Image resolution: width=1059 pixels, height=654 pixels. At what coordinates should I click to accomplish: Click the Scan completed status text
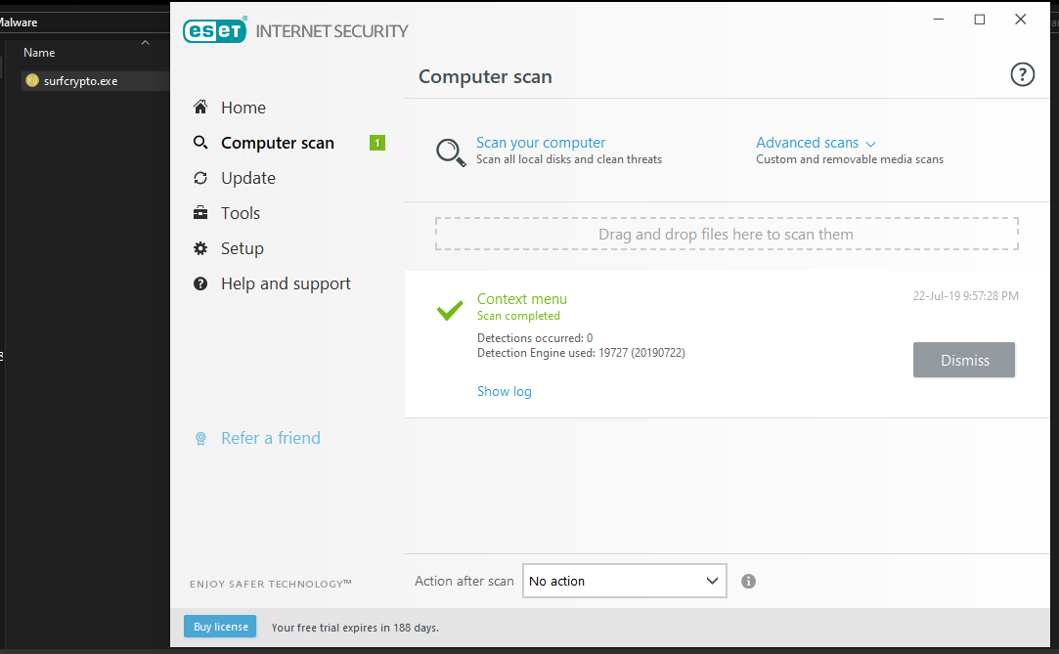[x=518, y=316]
